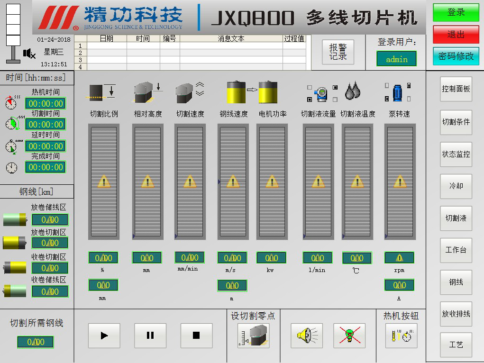This screenshot has height=363, width=484.
Task: Click the stop button
Action: [196, 336]
